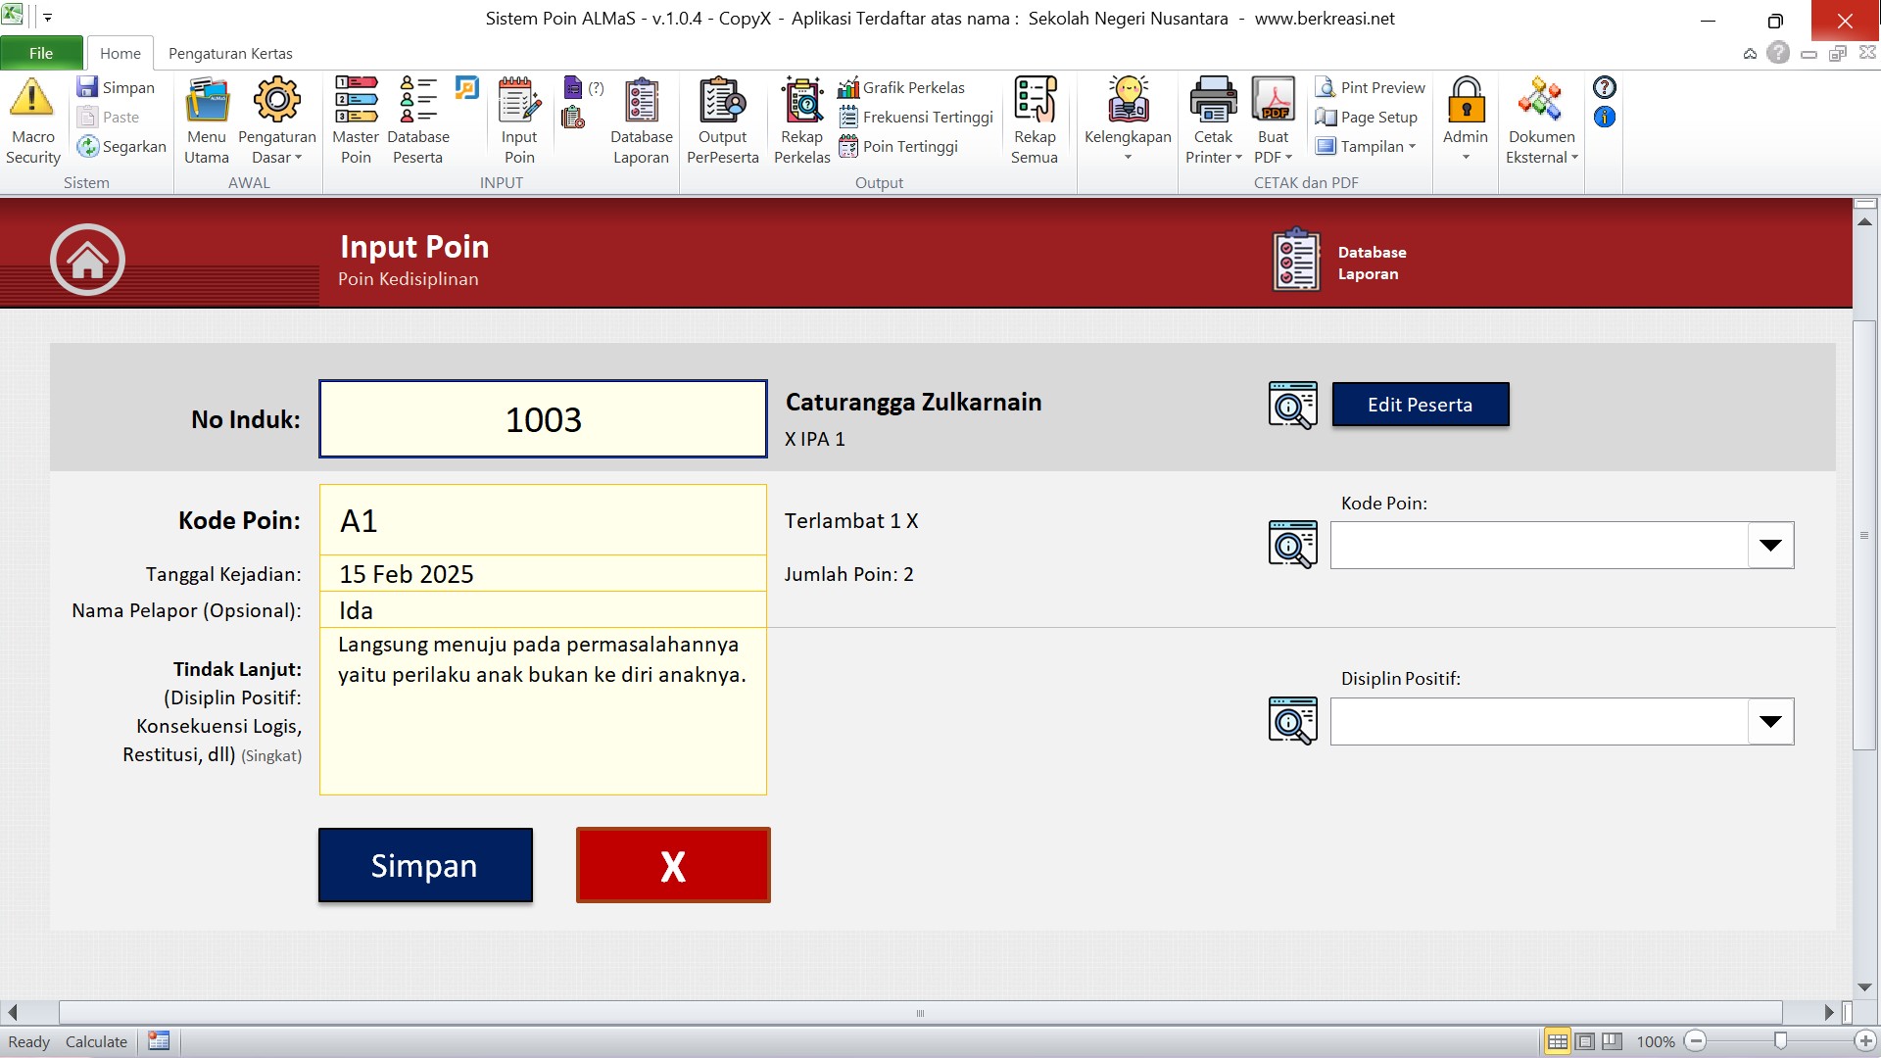
Task: Click the Home icon in the red header
Action: (87, 260)
